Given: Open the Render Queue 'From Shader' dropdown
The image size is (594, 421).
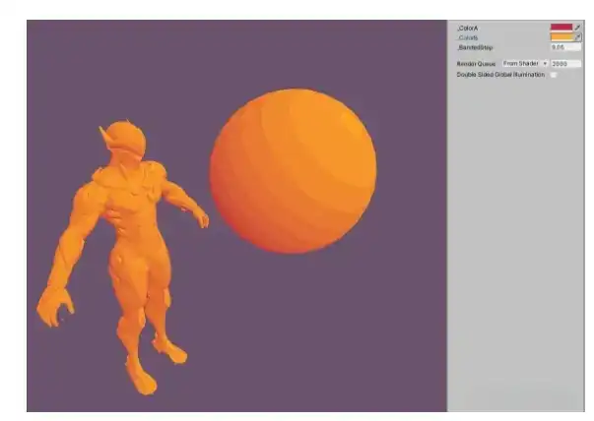Looking at the screenshot, I should pyautogui.click(x=525, y=64).
